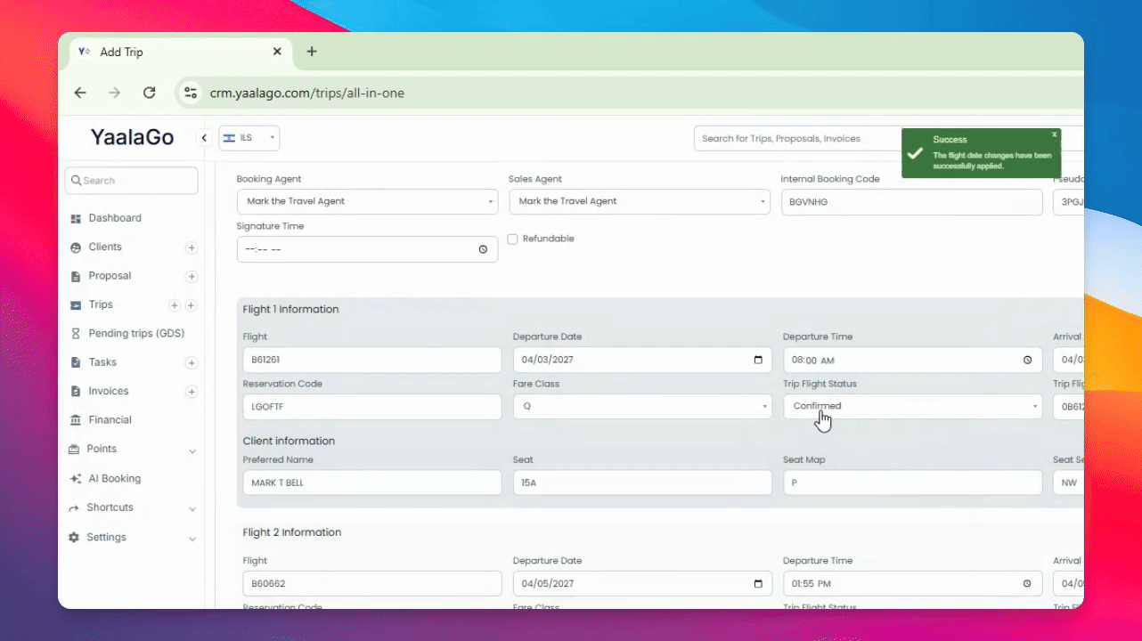Reload the page in the browser
The height and width of the screenshot is (641, 1142).
[x=149, y=93]
